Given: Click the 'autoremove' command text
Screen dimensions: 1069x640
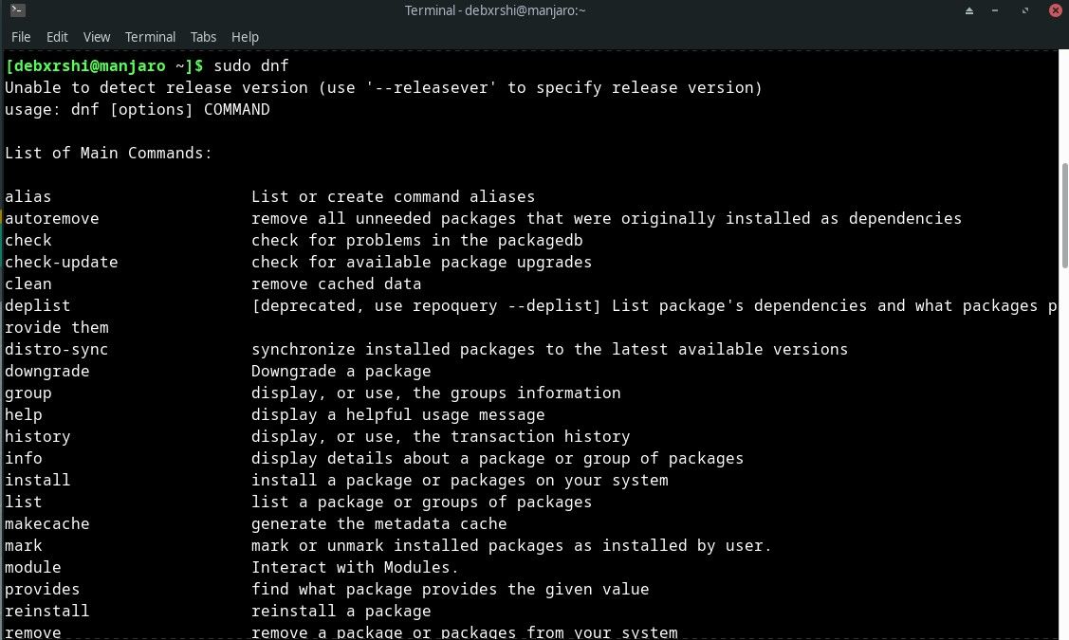Looking at the screenshot, I should pos(51,218).
